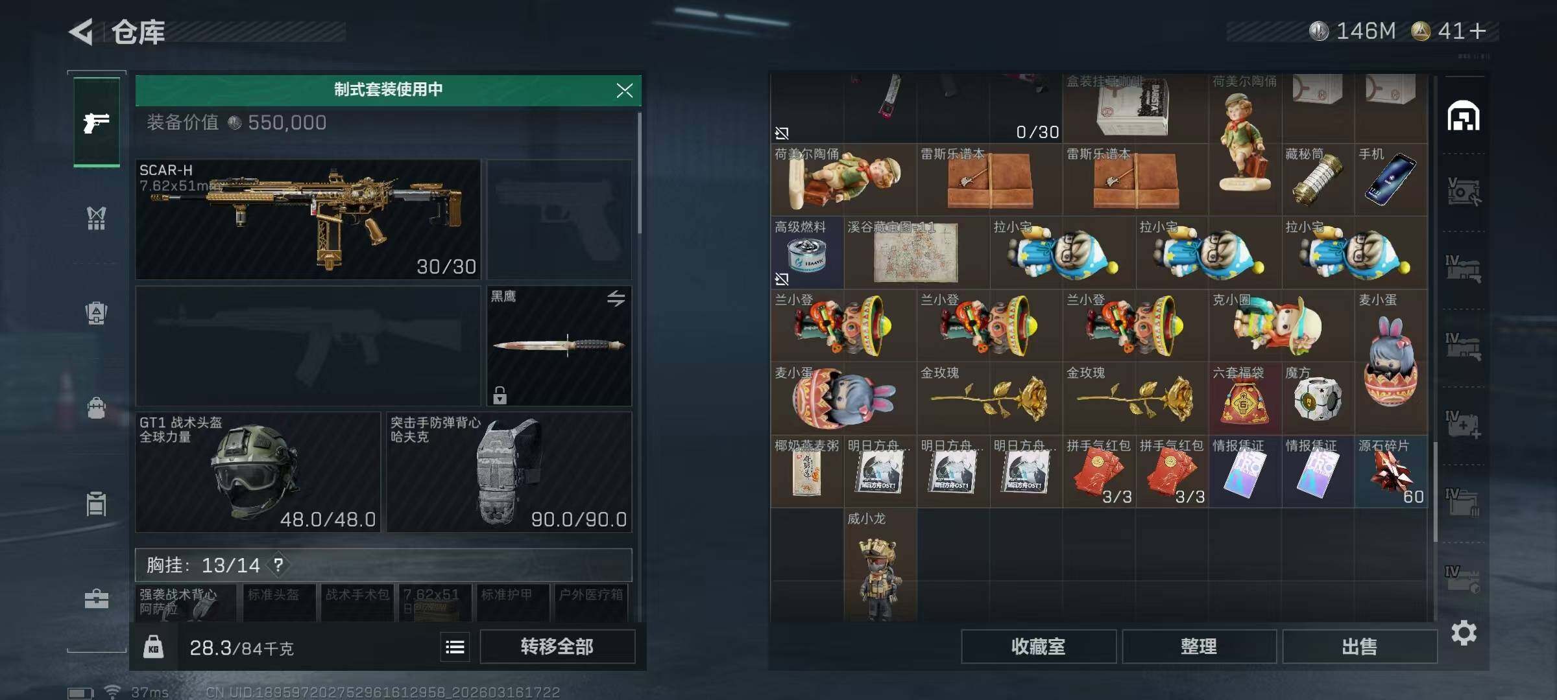The width and height of the screenshot is (1557, 700).
Task: Open the 胸挂 question mark help
Action: (278, 565)
